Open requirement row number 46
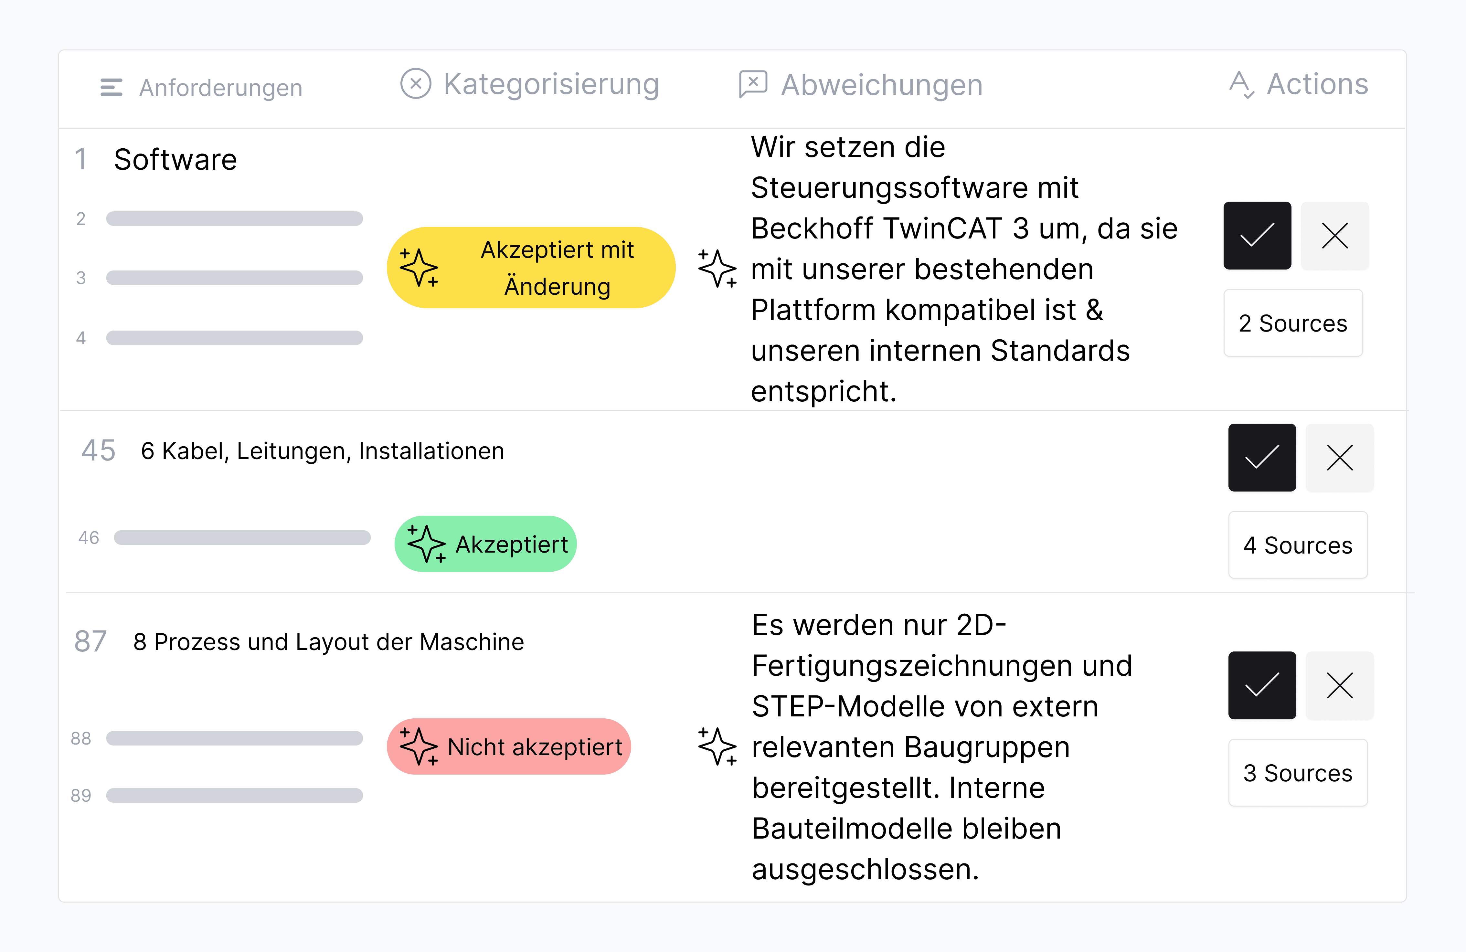 pos(224,538)
